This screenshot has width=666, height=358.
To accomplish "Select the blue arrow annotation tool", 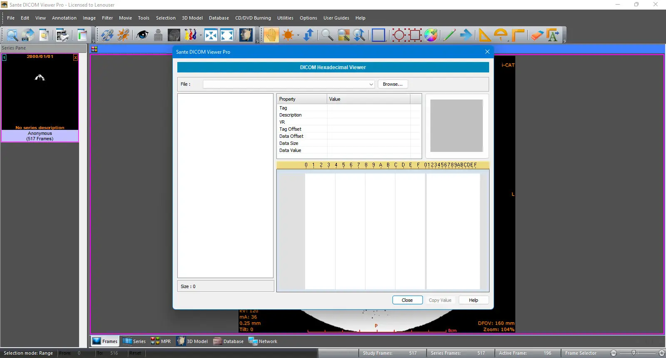I will coord(466,35).
